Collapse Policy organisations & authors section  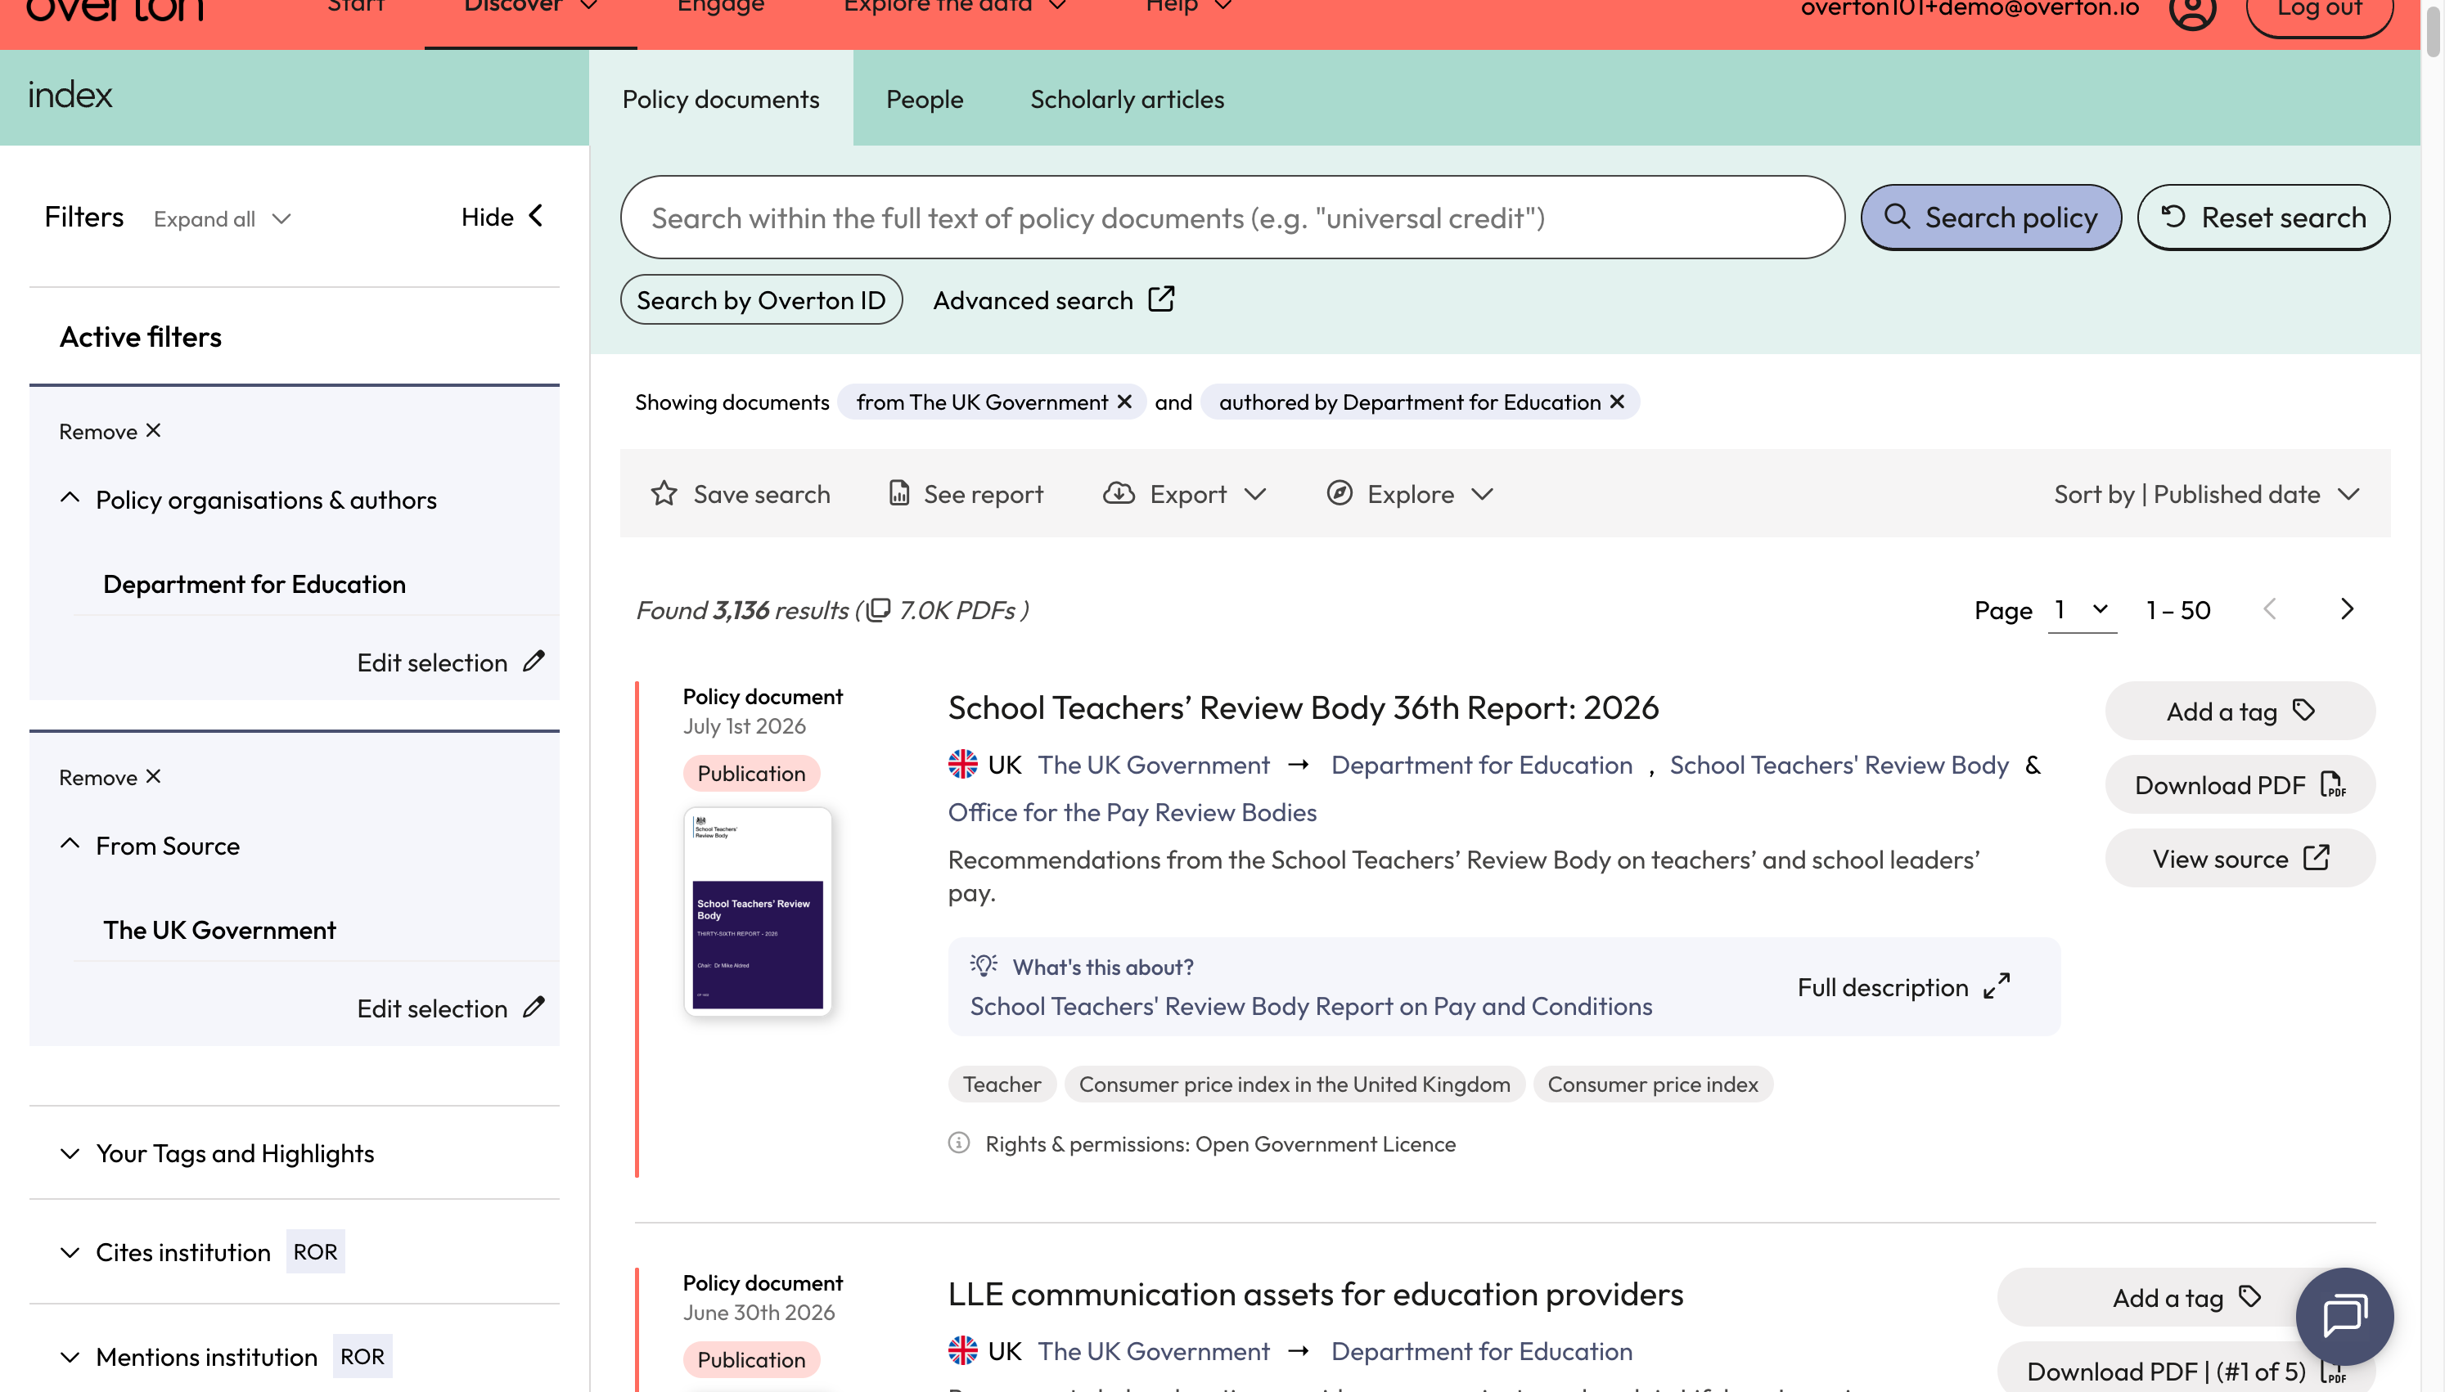pos(70,499)
